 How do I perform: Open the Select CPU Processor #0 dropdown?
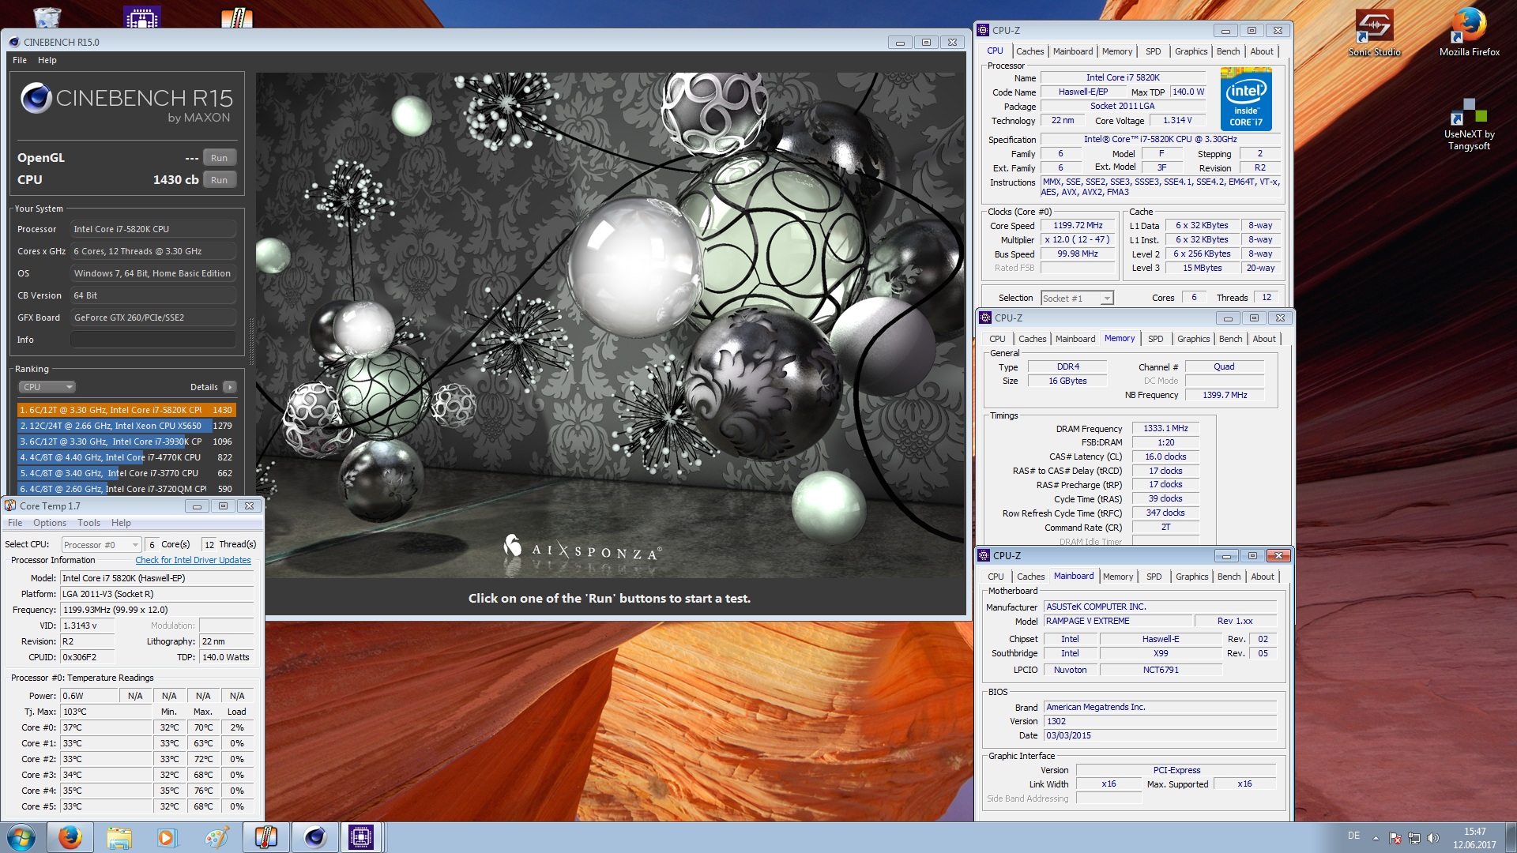[101, 545]
